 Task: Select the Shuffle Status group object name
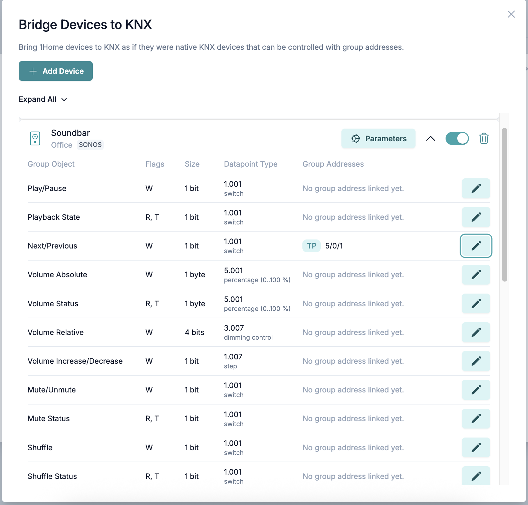[x=52, y=476]
